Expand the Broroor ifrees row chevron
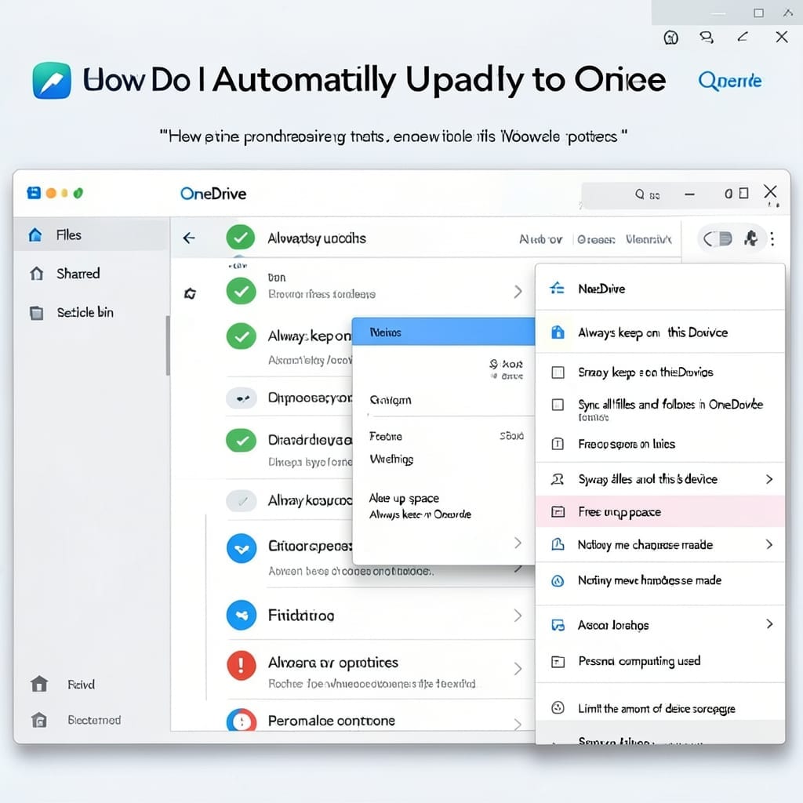 [518, 292]
